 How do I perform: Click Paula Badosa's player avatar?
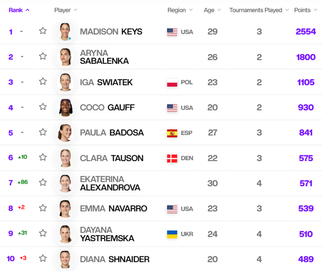coord(65,133)
